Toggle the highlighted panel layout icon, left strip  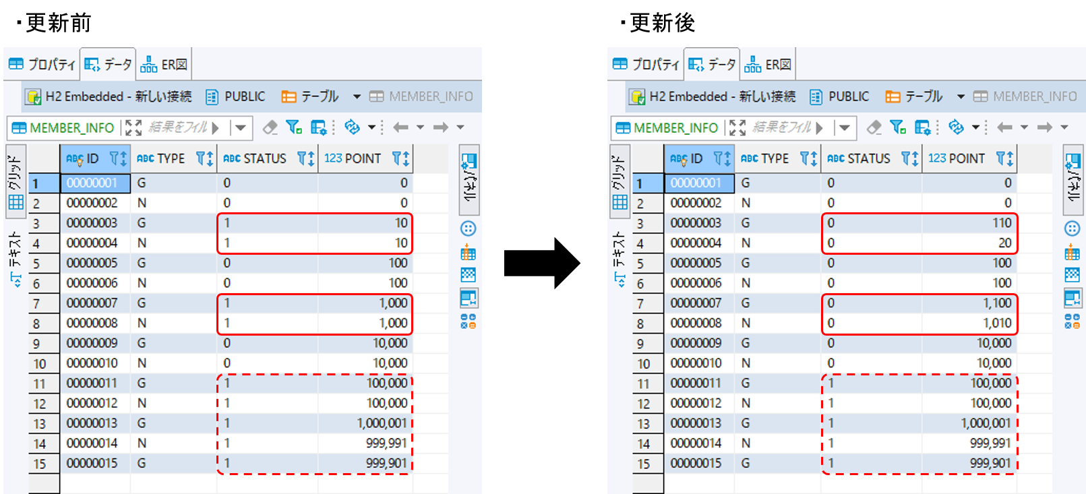469,298
